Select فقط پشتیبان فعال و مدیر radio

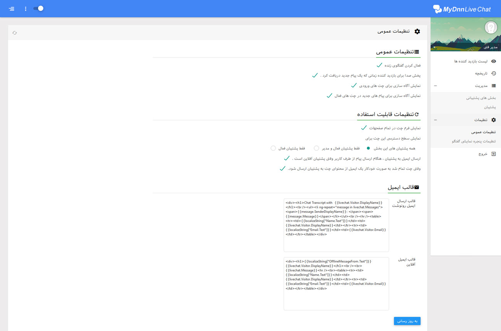[316, 148]
